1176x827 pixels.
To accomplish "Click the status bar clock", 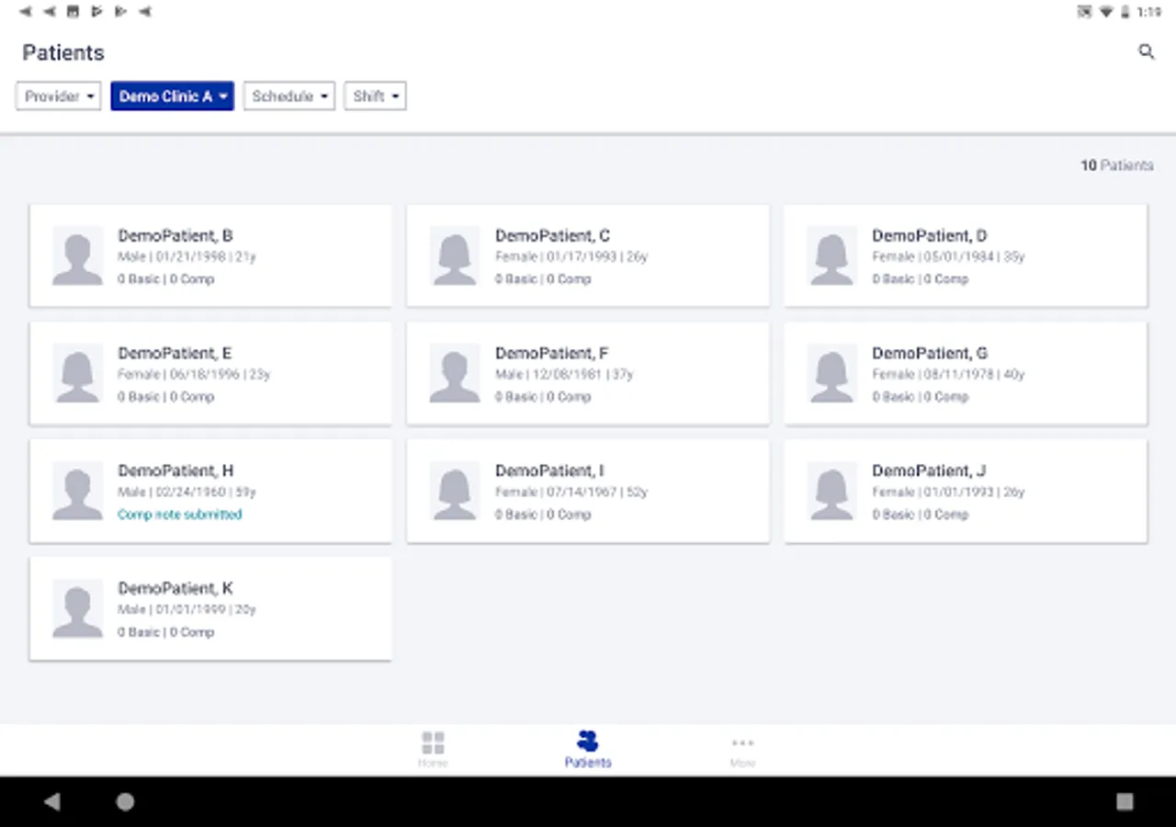I will pos(1148,12).
